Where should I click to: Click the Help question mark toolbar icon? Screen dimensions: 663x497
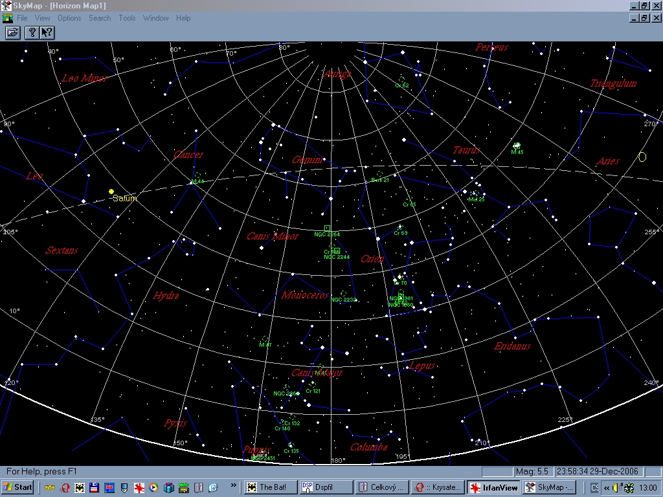(32, 32)
